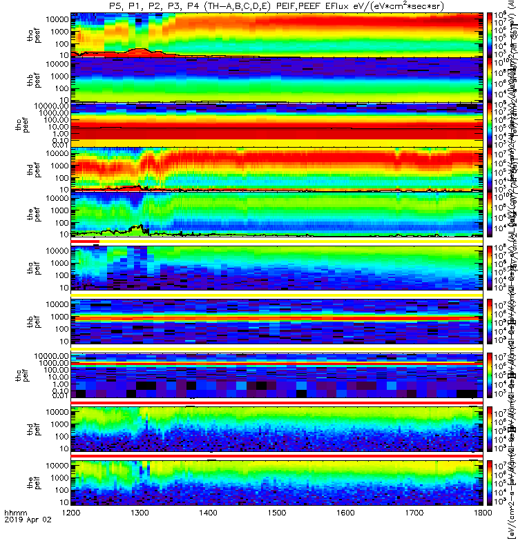Click the '1500' time axis tick label
The image size is (518, 552).
point(277,513)
